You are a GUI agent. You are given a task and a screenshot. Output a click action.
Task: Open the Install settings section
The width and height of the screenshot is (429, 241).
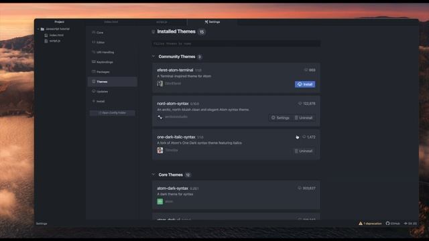click(x=112, y=101)
